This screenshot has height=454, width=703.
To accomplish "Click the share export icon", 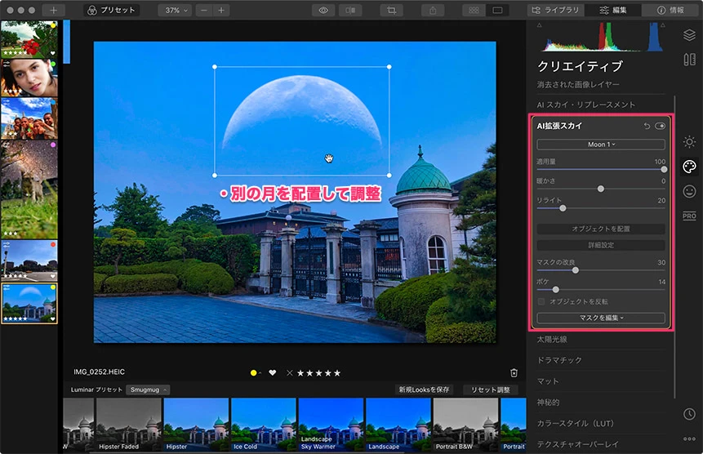I will point(433,10).
